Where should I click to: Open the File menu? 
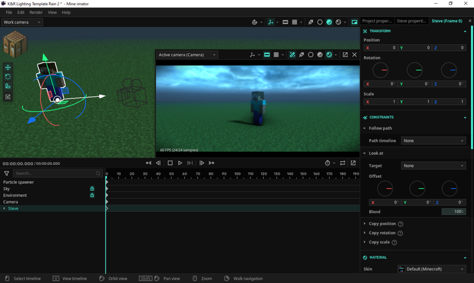coord(9,12)
